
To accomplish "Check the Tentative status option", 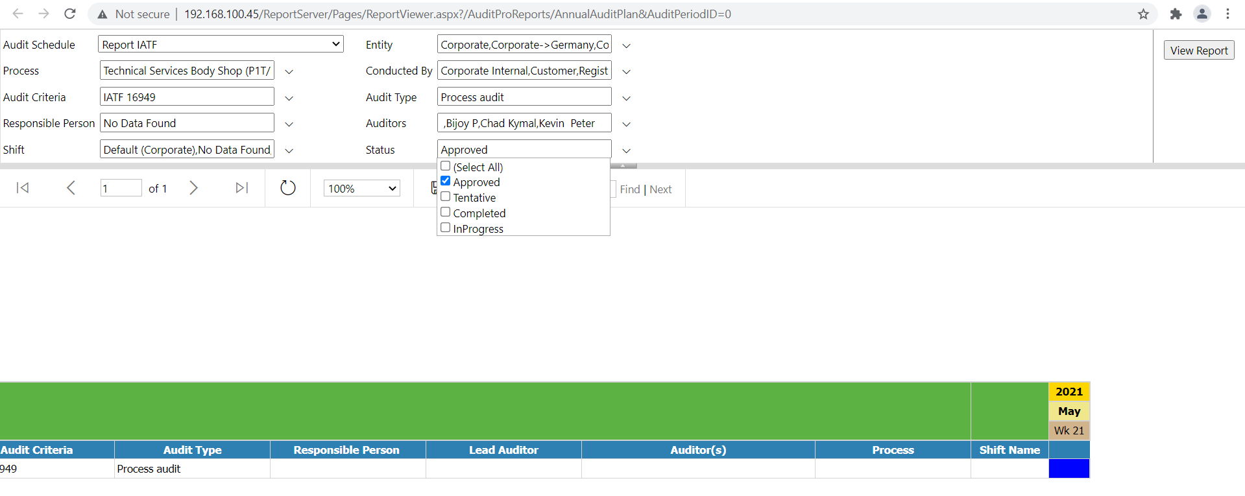I will coord(446,196).
